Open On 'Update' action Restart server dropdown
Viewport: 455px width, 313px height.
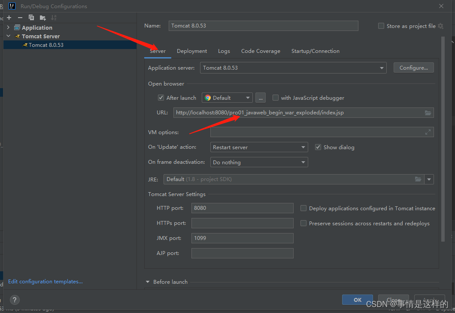point(259,147)
